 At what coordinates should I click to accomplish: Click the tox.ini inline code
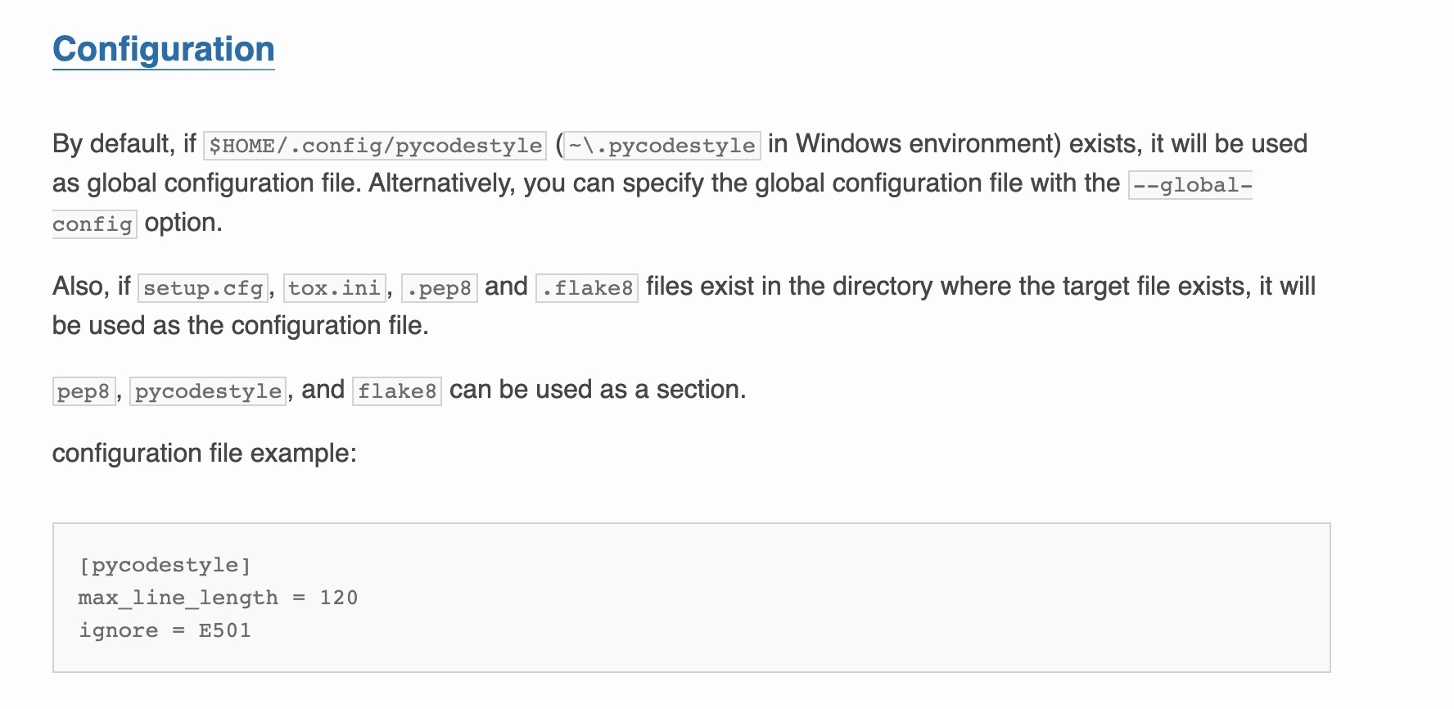(334, 288)
